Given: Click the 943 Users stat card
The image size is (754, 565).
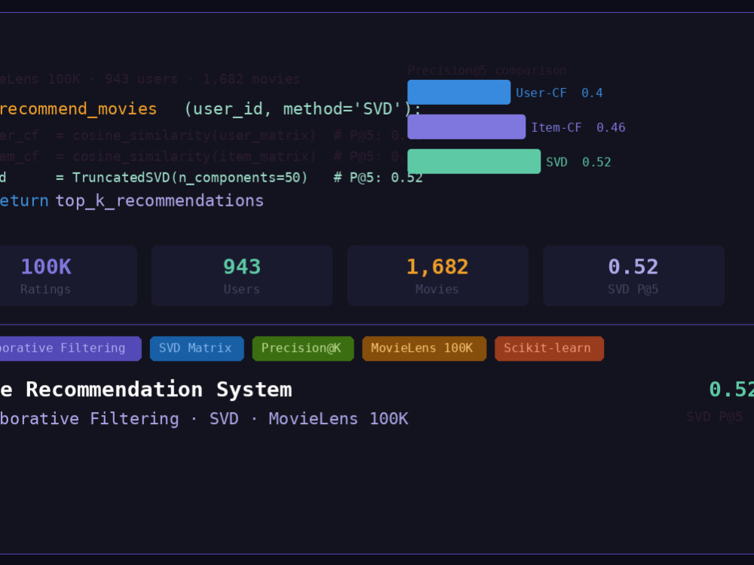Looking at the screenshot, I should click(242, 276).
